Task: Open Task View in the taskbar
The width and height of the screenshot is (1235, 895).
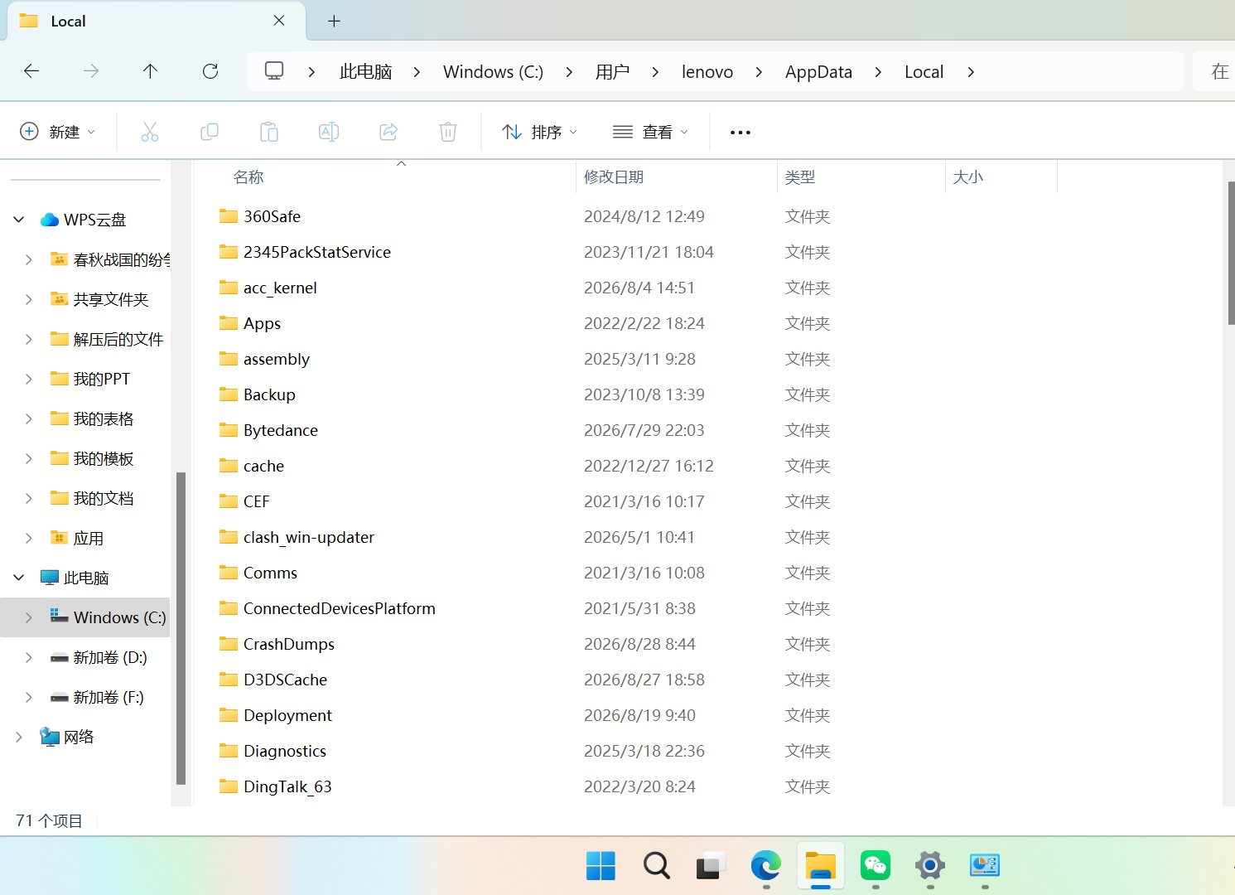Action: (x=711, y=866)
